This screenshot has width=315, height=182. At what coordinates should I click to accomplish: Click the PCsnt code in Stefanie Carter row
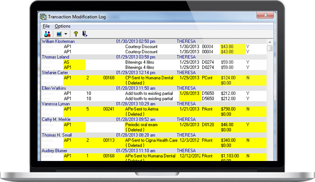pos(207,78)
